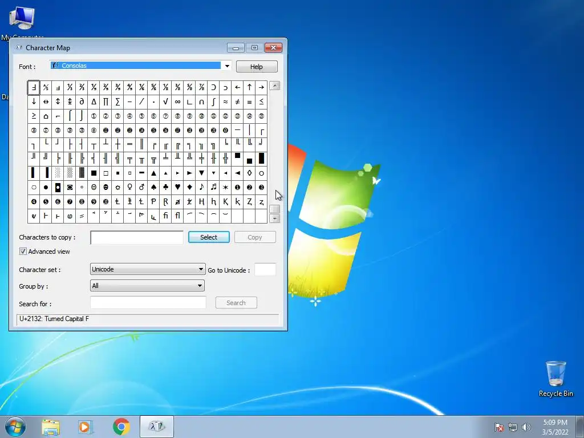Image resolution: width=584 pixels, height=438 pixels.
Task: Open Google Chrome from the taskbar
Action: pyautogui.click(x=121, y=427)
